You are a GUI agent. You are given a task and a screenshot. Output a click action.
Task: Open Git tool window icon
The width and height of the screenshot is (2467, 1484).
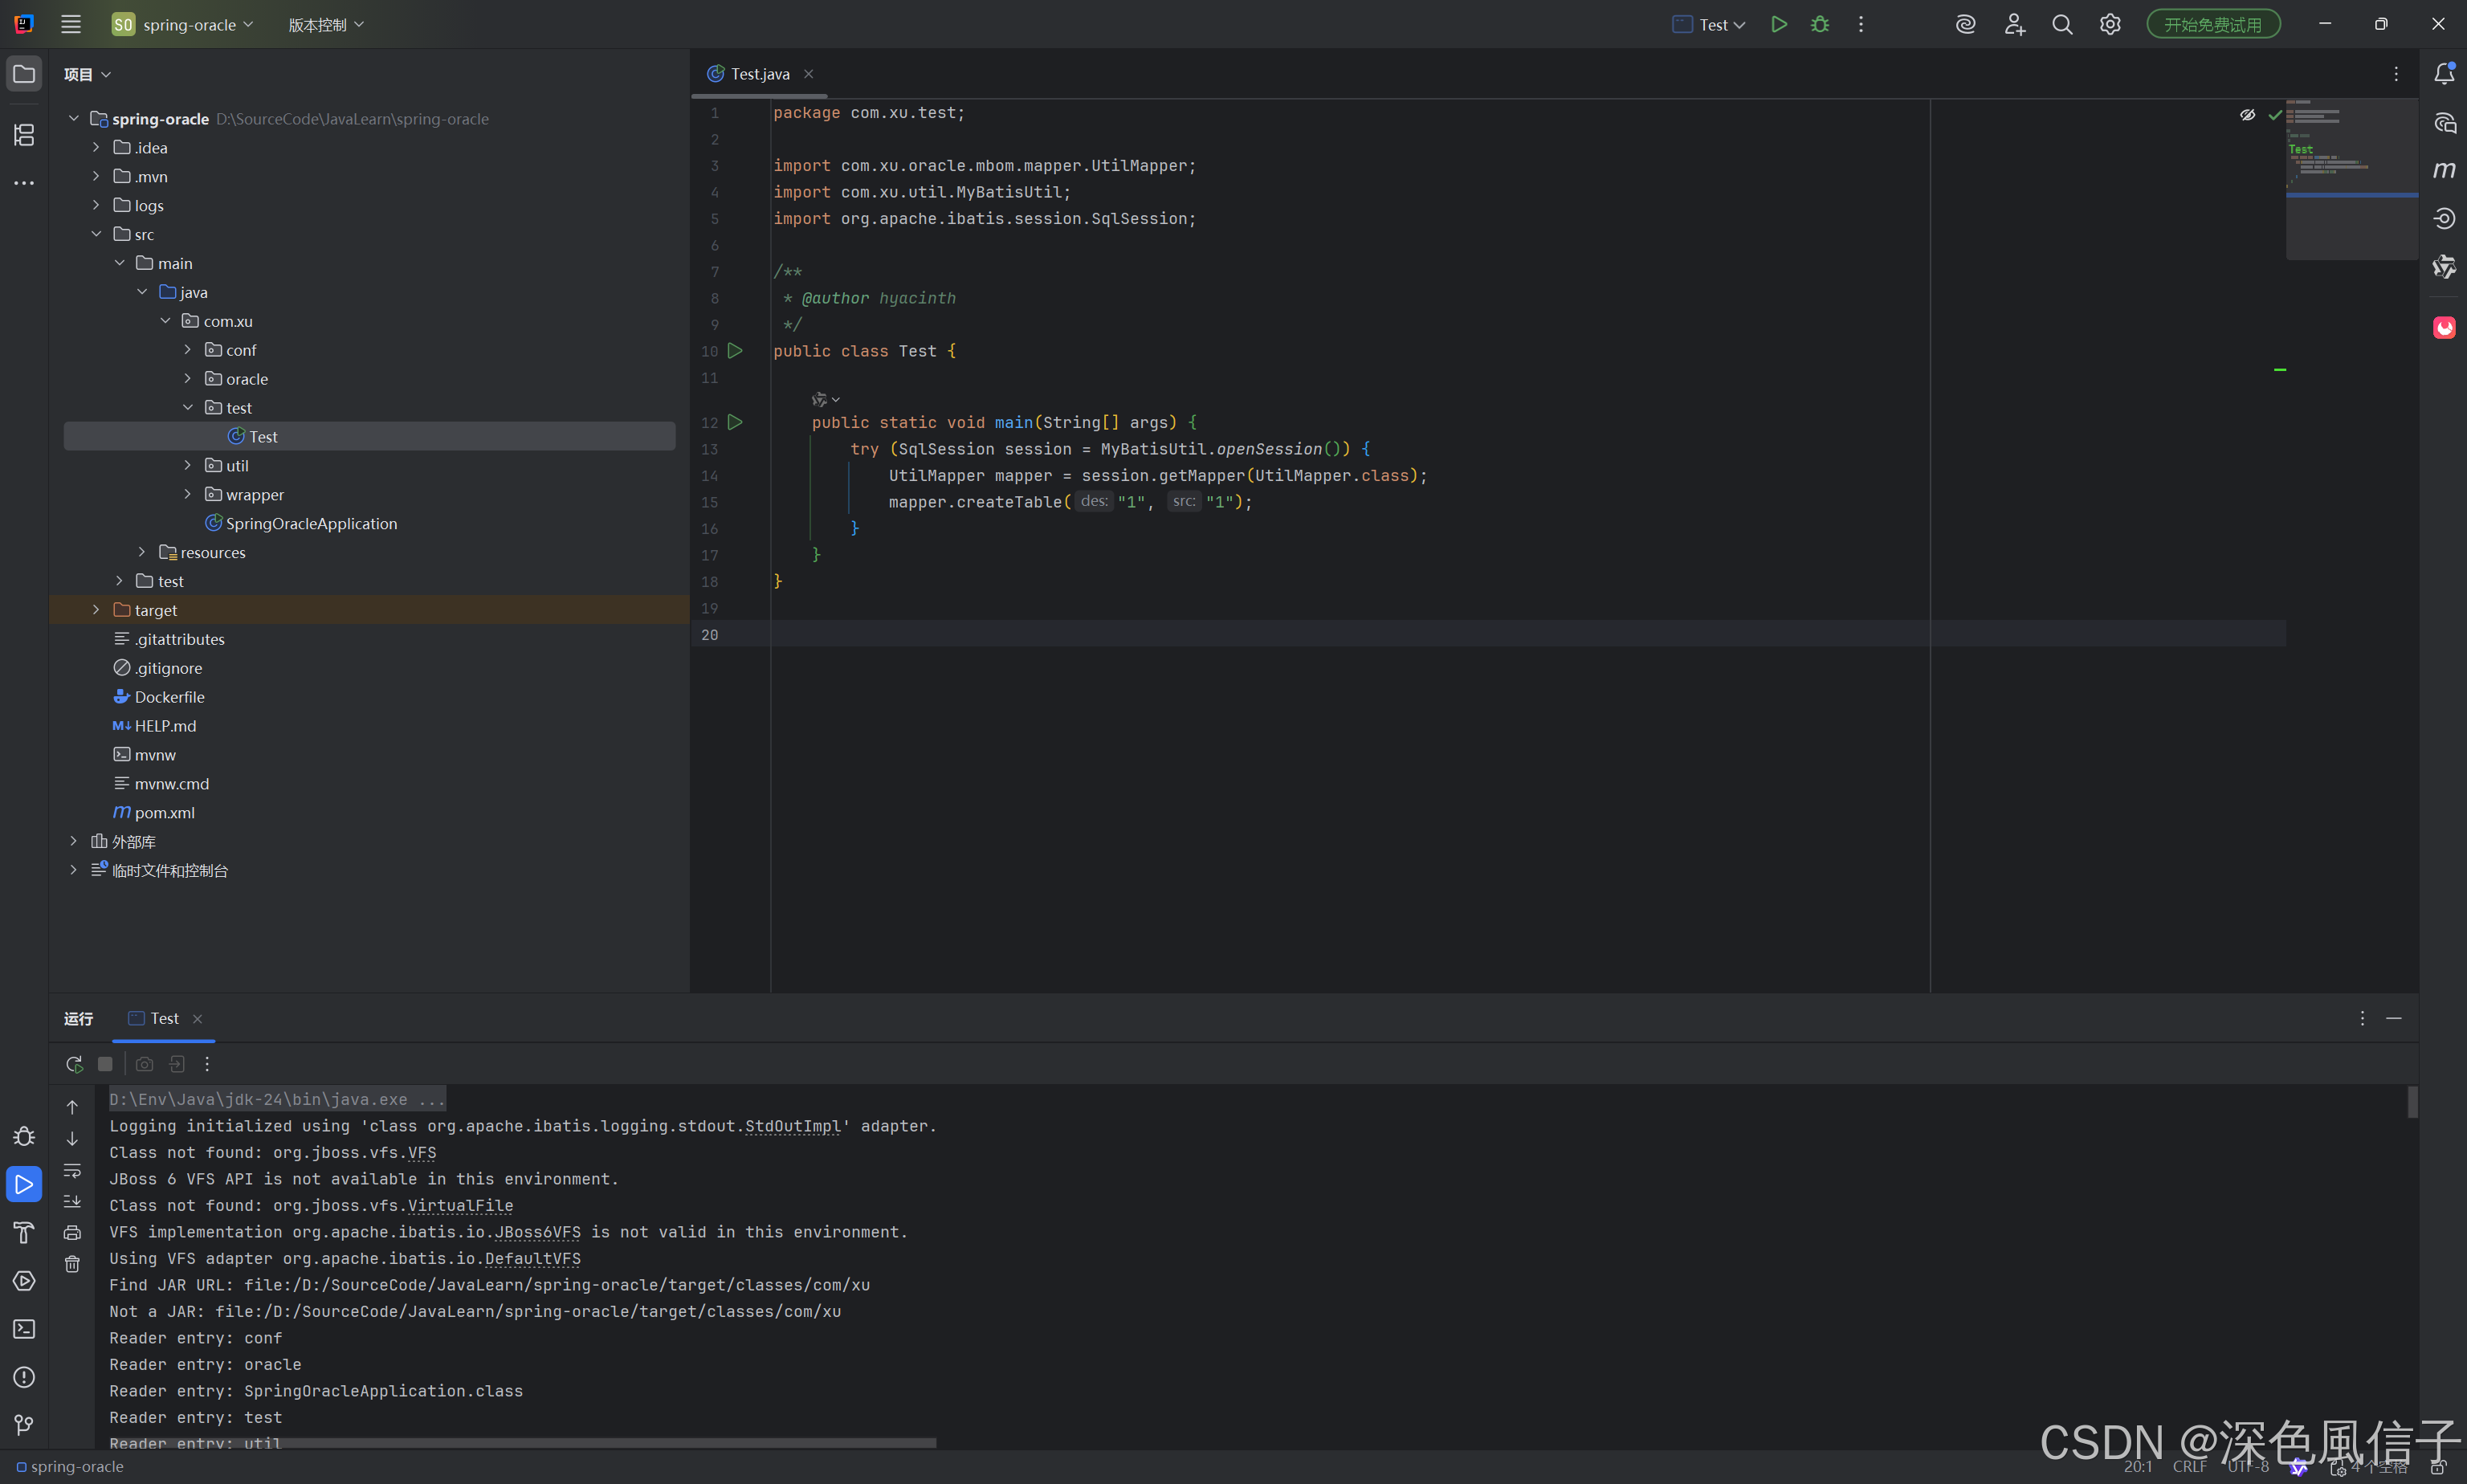tap(24, 1425)
